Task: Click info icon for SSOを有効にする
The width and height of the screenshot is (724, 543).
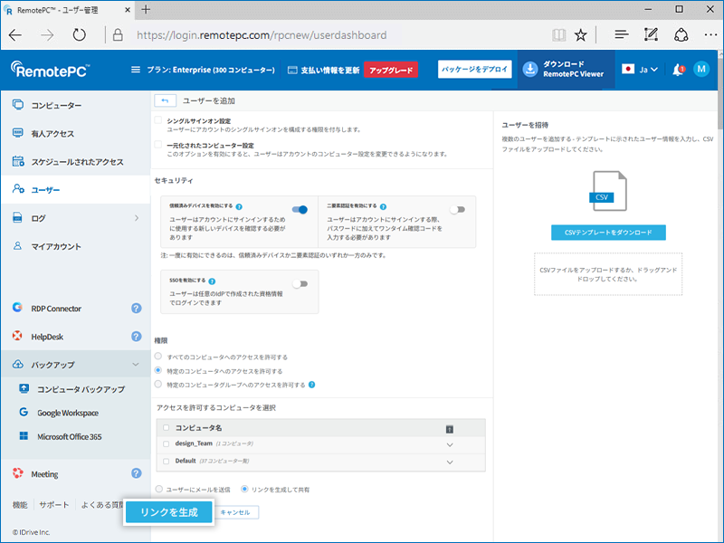Action: [212, 281]
